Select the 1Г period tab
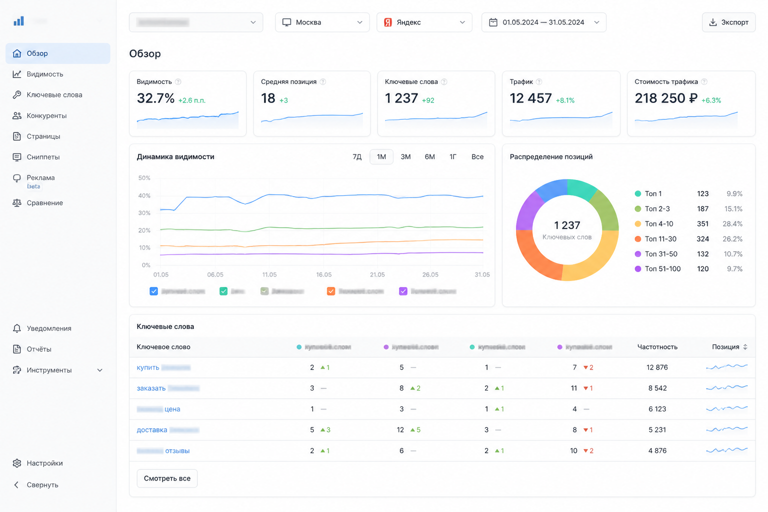 point(453,157)
